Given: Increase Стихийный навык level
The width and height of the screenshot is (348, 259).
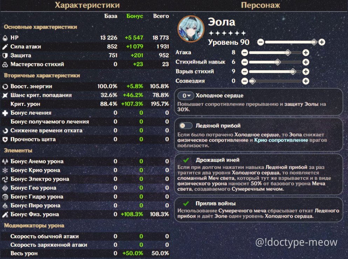Looking at the screenshot, I should (306, 62).
